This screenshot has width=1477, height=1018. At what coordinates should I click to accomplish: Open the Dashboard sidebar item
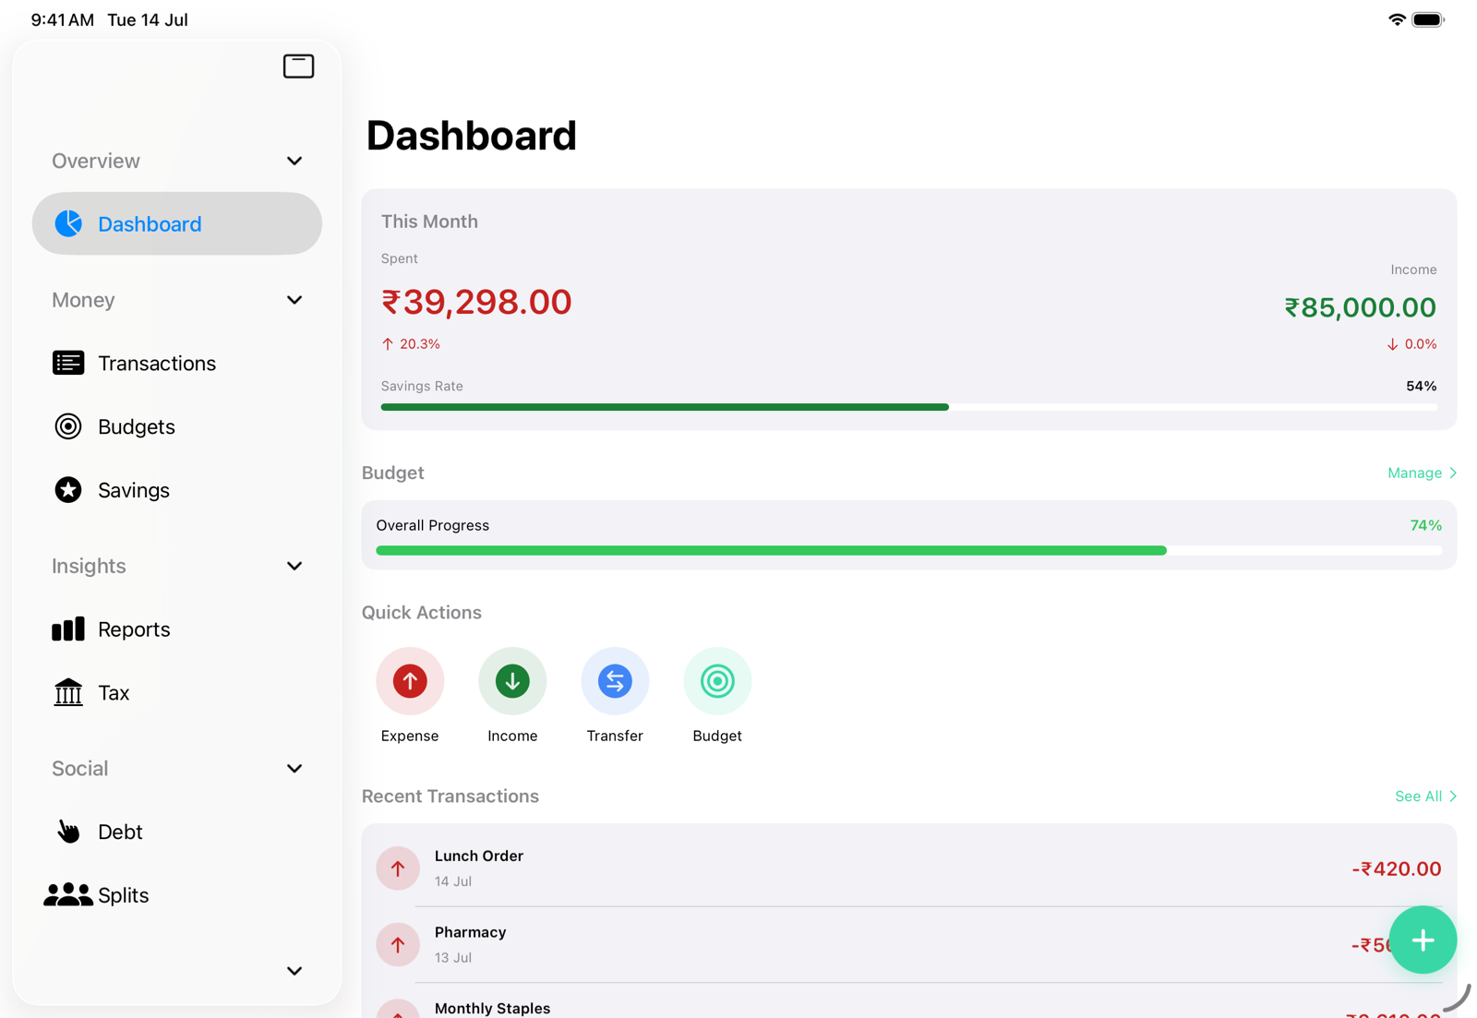(177, 223)
